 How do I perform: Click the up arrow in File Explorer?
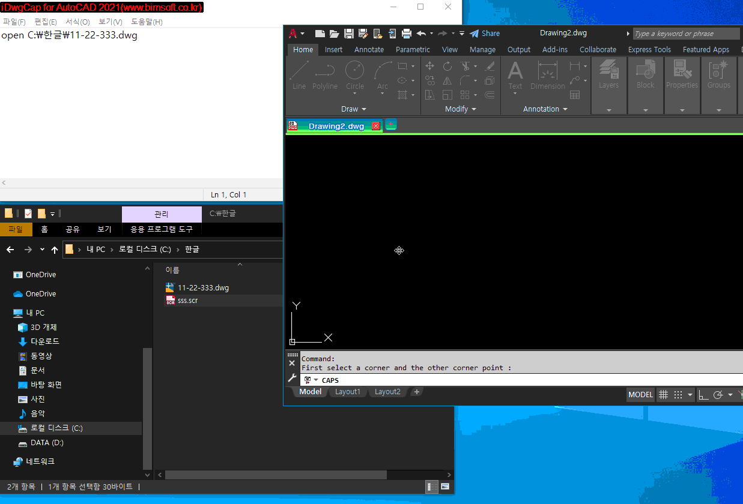point(55,250)
